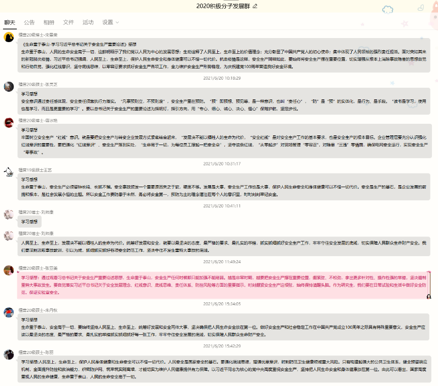Click 毋冰艳's red lips avatar

9,122
